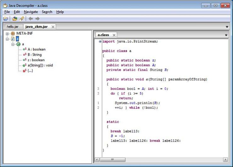
Task: Click the 'while (!bool);' code text
Action: [144, 108]
